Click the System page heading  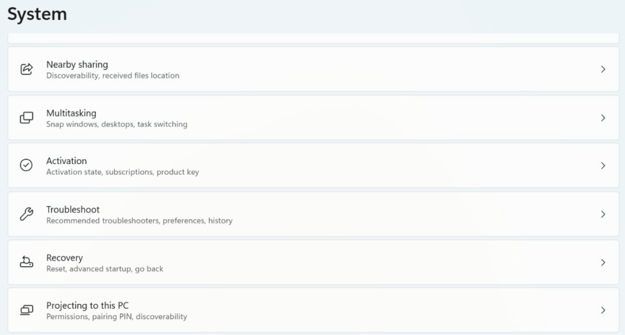(37, 14)
